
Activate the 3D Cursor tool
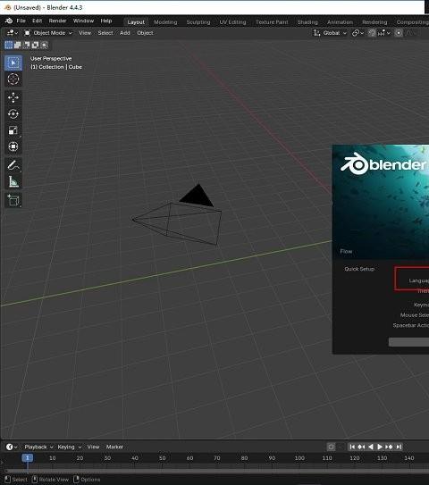point(13,79)
